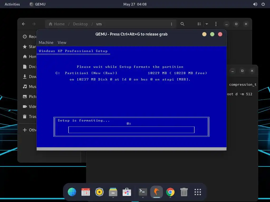The width and height of the screenshot is (270, 202).
Task: Expand view options dropdown arrow in Files
Action: pos(207,24)
